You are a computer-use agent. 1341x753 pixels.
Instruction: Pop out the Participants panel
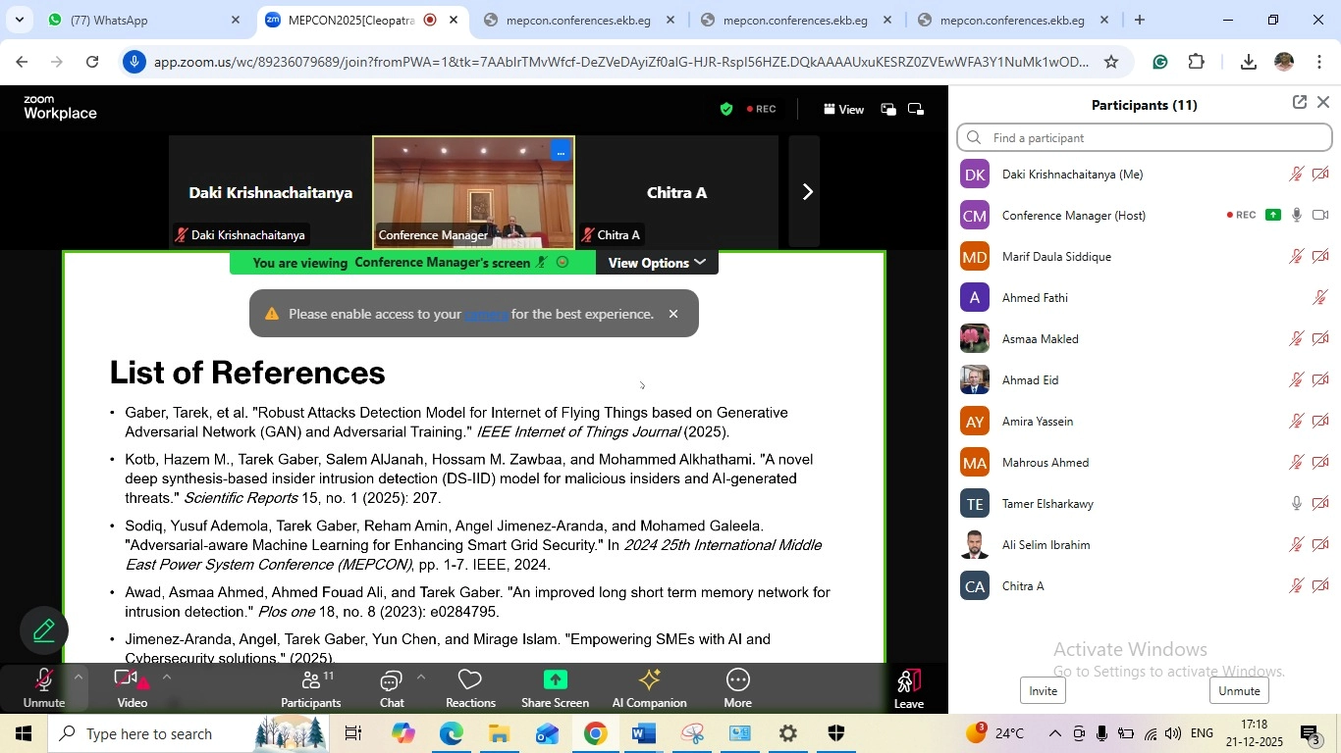(x=1300, y=102)
